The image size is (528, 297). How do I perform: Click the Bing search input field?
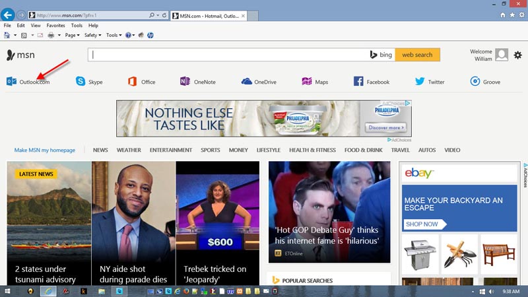click(229, 55)
